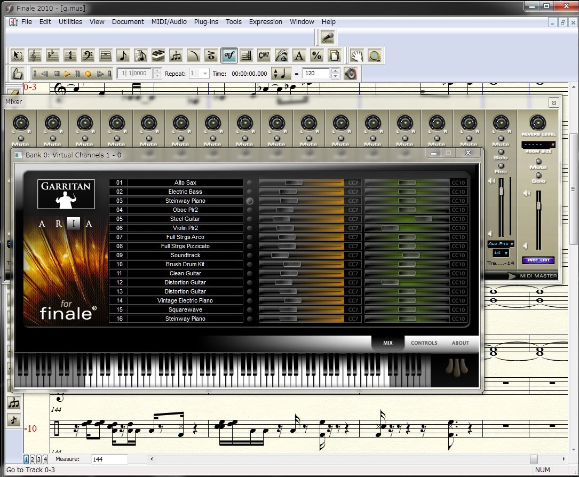This screenshot has width=579, height=477.
Task: Start playback with the Play button
Action: (x=67, y=74)
